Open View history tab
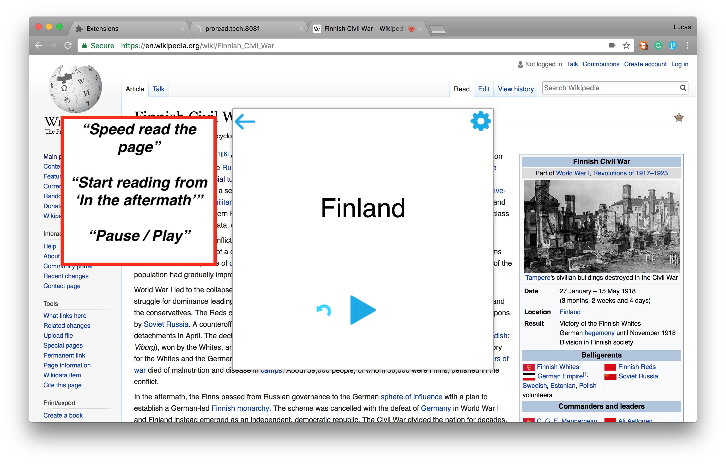726x464 pixels. click(516, 89)
